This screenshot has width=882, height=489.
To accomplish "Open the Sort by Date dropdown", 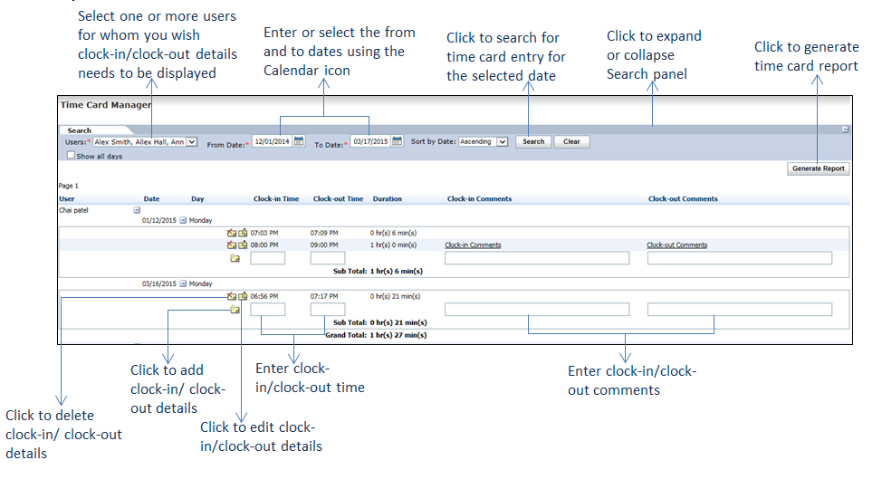I will point(503,142).
